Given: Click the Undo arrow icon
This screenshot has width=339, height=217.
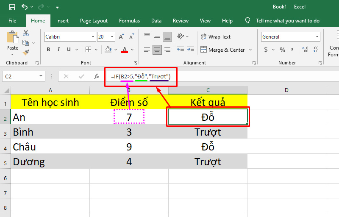Looking at the screenshot, I should tap(25, 7).
